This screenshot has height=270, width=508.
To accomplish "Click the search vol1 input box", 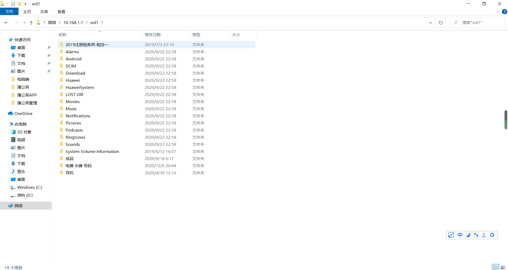I will point(477,23).
